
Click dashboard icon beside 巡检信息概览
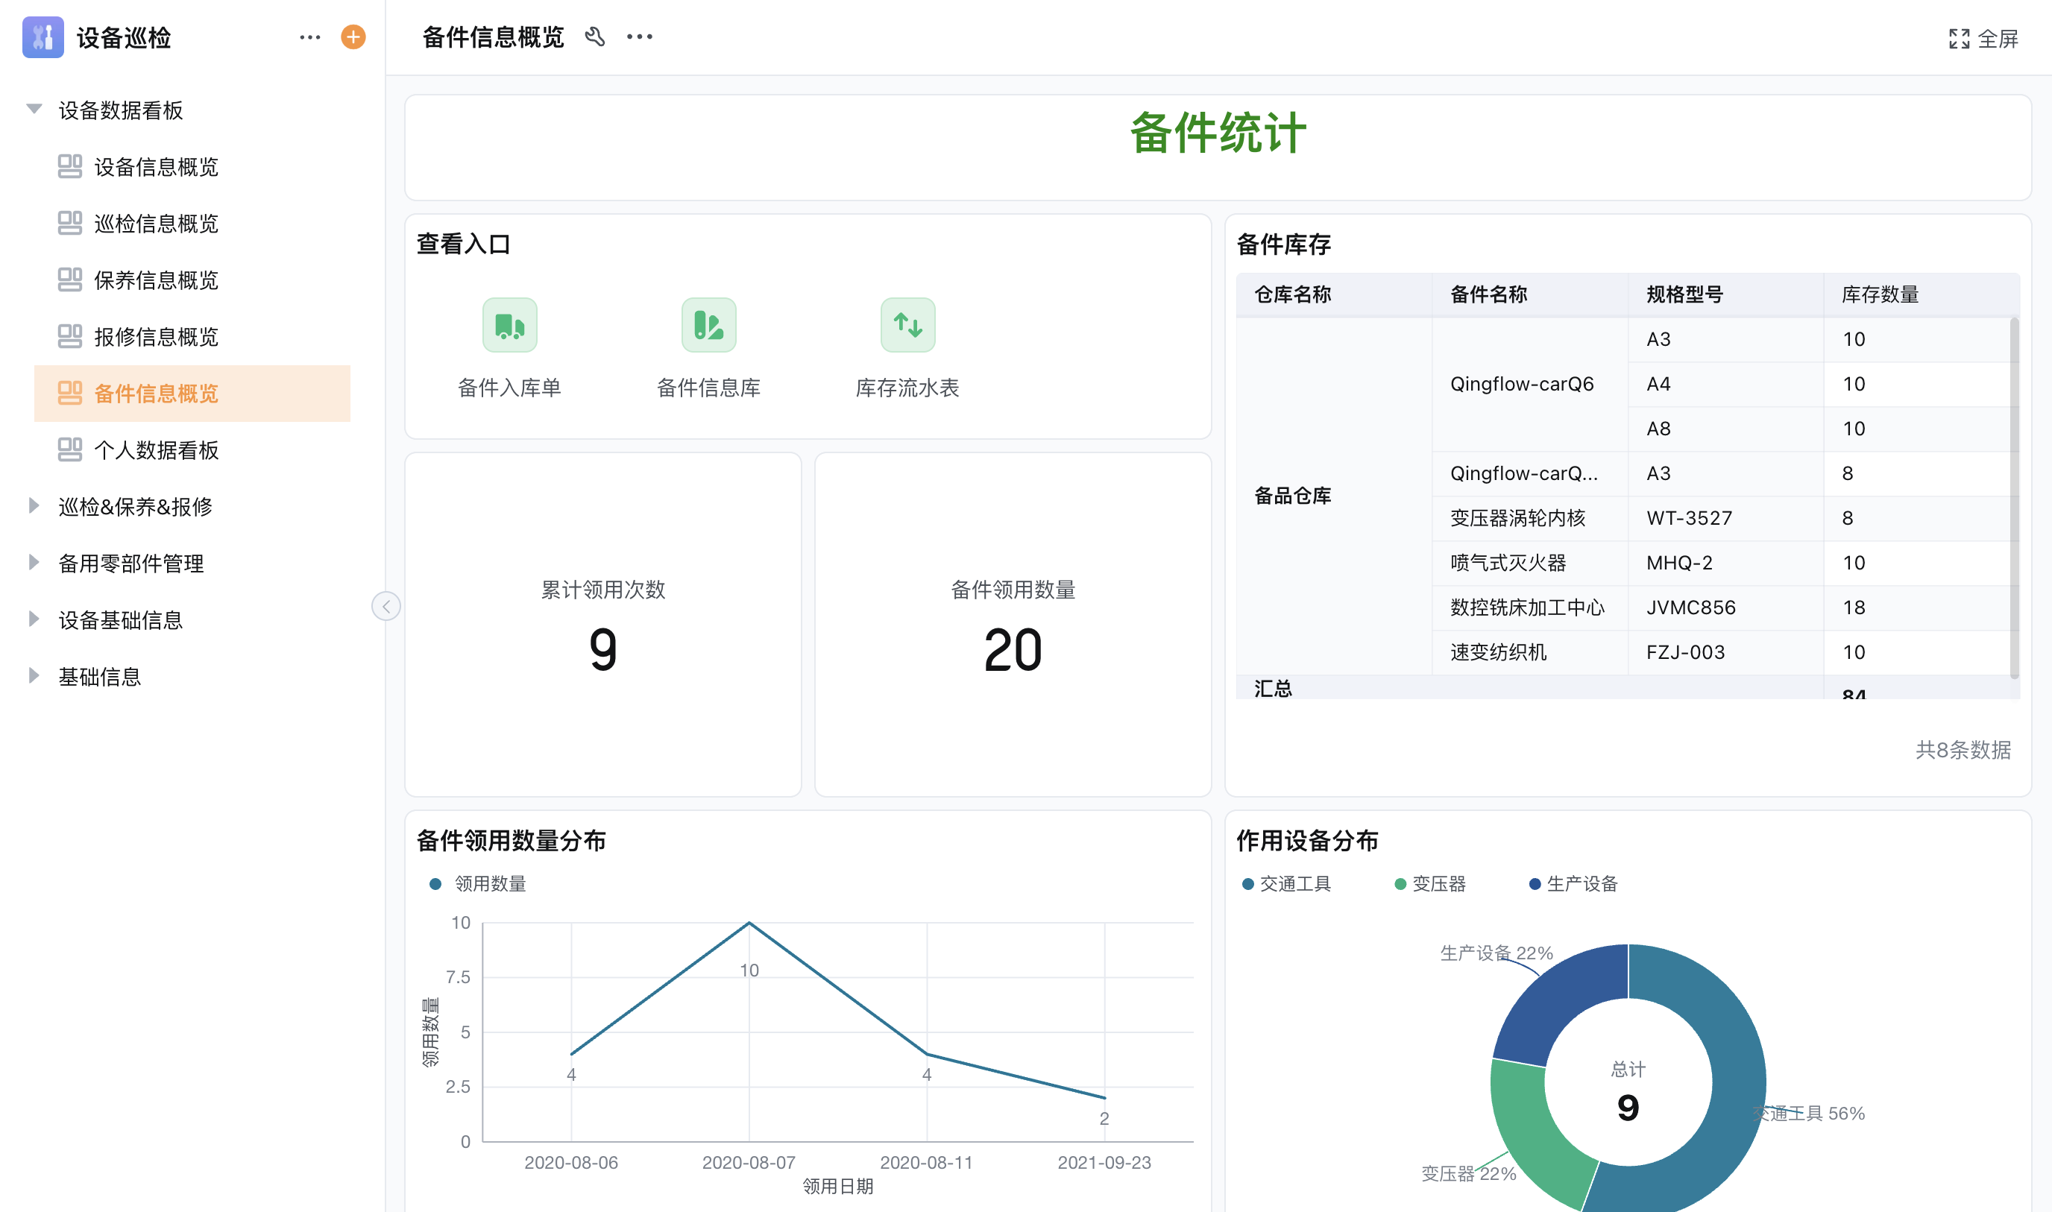(70, 223)
